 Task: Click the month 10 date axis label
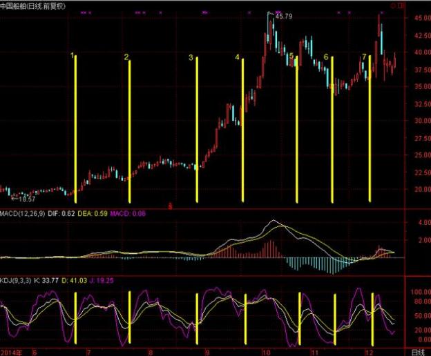click(266, 353)
